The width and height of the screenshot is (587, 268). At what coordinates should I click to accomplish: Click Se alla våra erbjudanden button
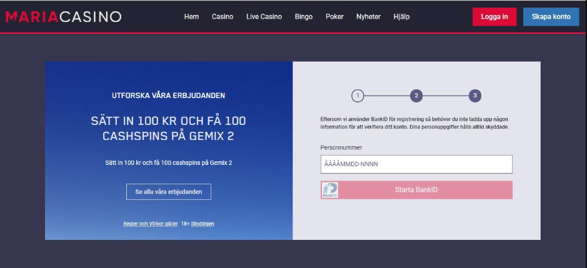[169, 192]
